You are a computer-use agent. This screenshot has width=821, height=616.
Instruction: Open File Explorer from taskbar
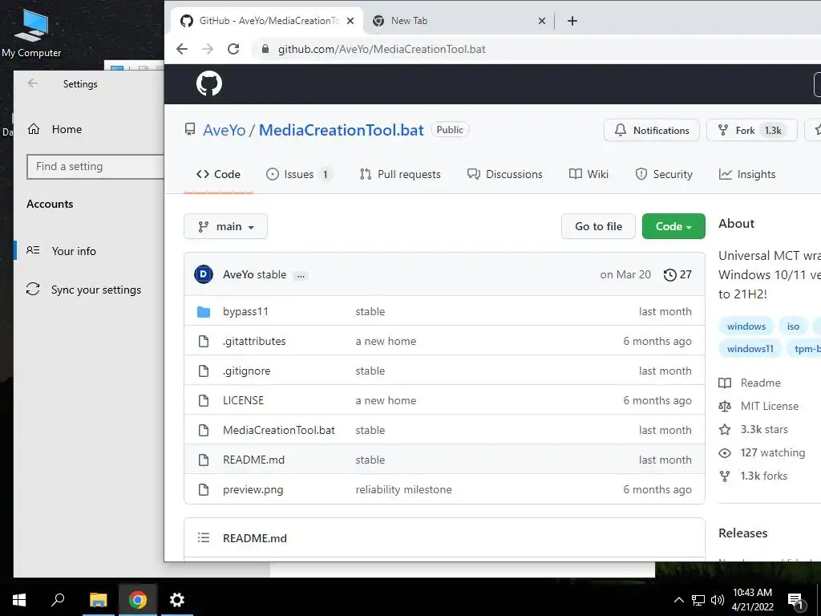pyautogui.click(x=98, y=600)
